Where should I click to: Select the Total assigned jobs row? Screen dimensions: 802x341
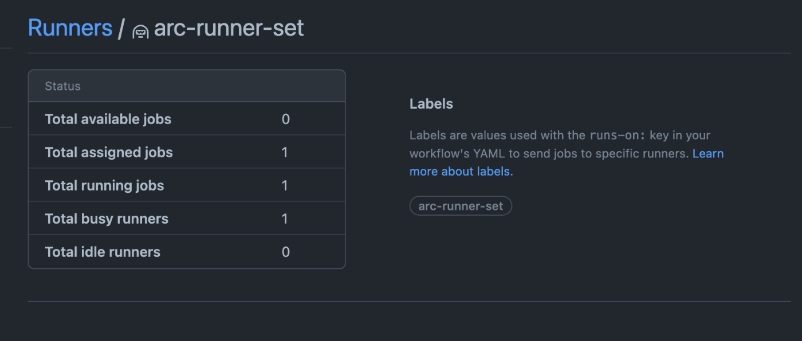coord(187,152)
